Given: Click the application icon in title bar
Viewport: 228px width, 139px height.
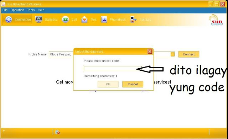Looking at the screenshot, I should coord(3,4).
